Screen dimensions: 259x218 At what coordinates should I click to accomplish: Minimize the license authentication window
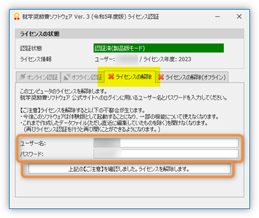click(217, 16)
